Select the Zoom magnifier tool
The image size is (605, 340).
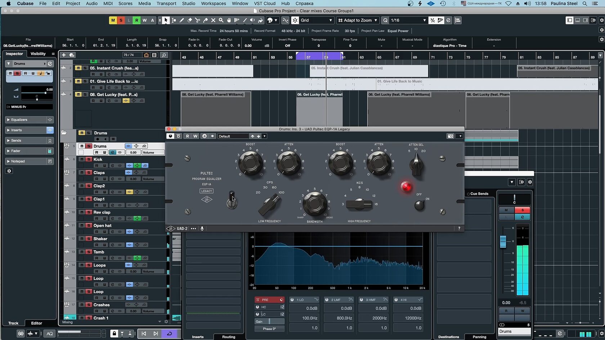pyautogui.click(x=221, y=21)
